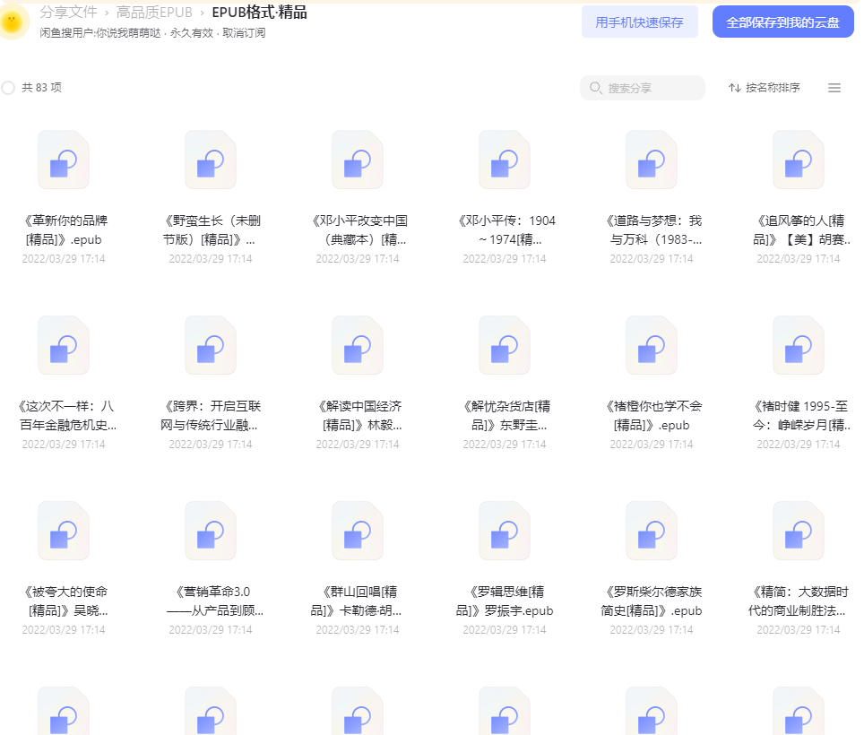Select the file name 《被夸大的使命[精品]》吴晓...
The image size is (864, 735).
pos(65,601)
